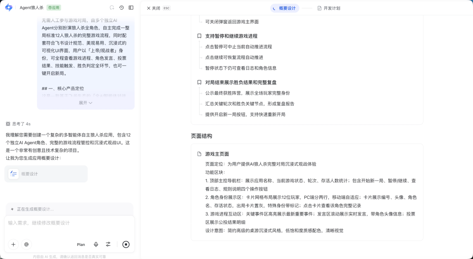Activate microphone voice input
Viewport: 473px width, 259px height.
click(96, 245)
